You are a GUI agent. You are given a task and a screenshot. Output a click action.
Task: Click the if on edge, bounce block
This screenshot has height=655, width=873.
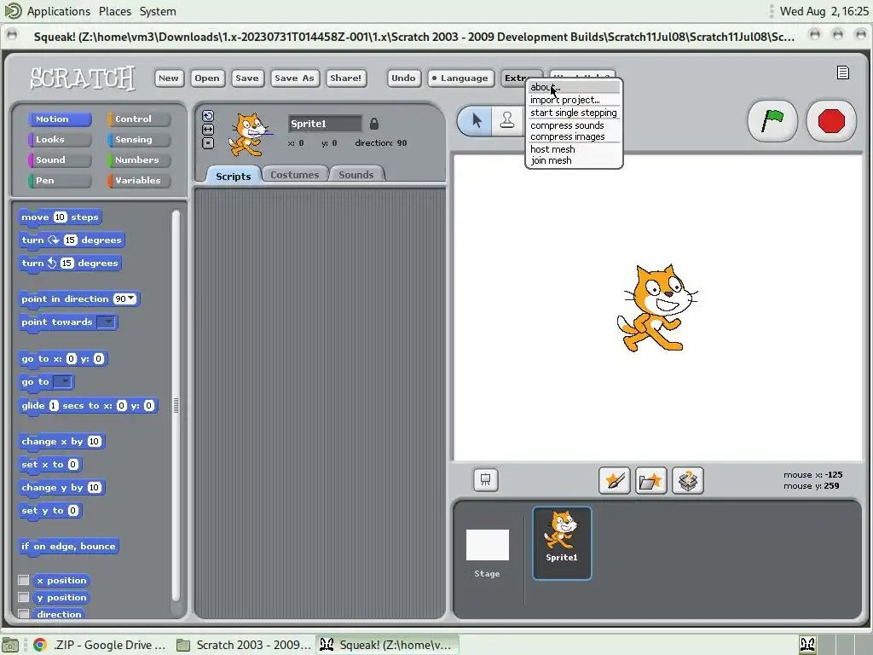point(68,547)
